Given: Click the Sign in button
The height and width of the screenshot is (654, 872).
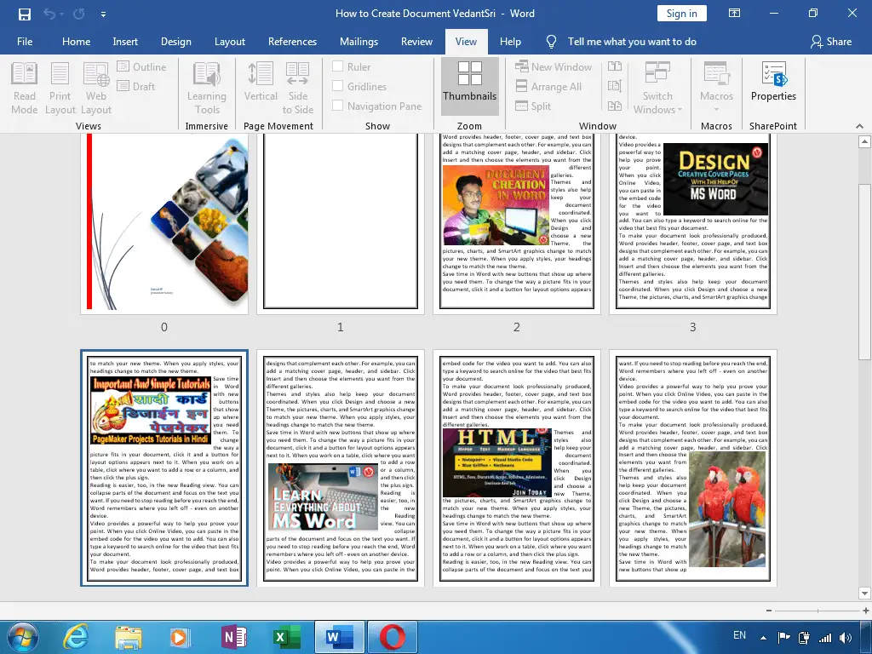Looking at the screenshot, I should 682,14.
